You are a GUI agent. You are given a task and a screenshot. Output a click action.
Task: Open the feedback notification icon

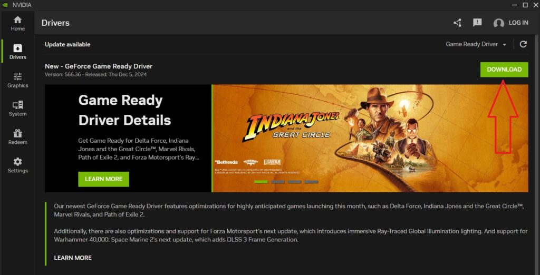[x=477, y=23]
